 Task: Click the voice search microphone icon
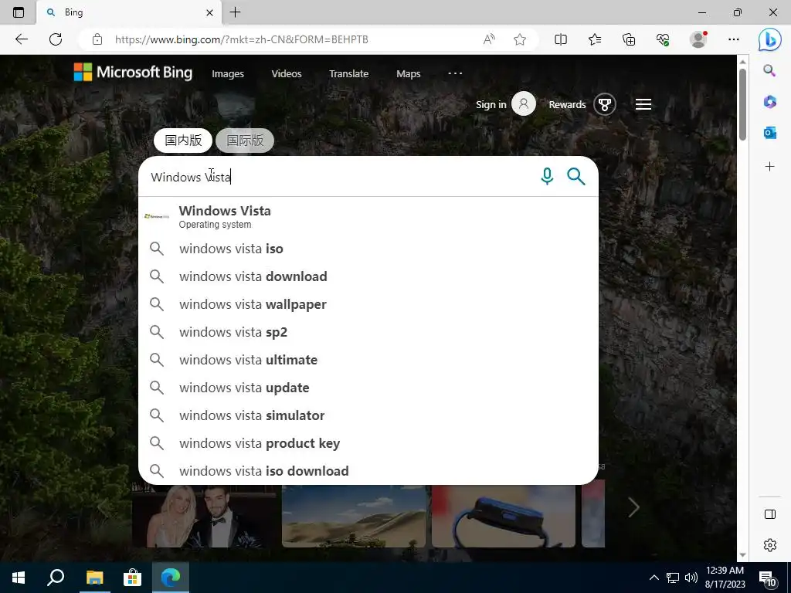coord(547,177)
